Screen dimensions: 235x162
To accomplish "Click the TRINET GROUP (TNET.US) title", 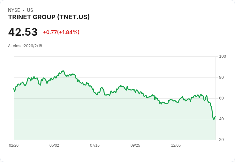I will tap(49, 17).
